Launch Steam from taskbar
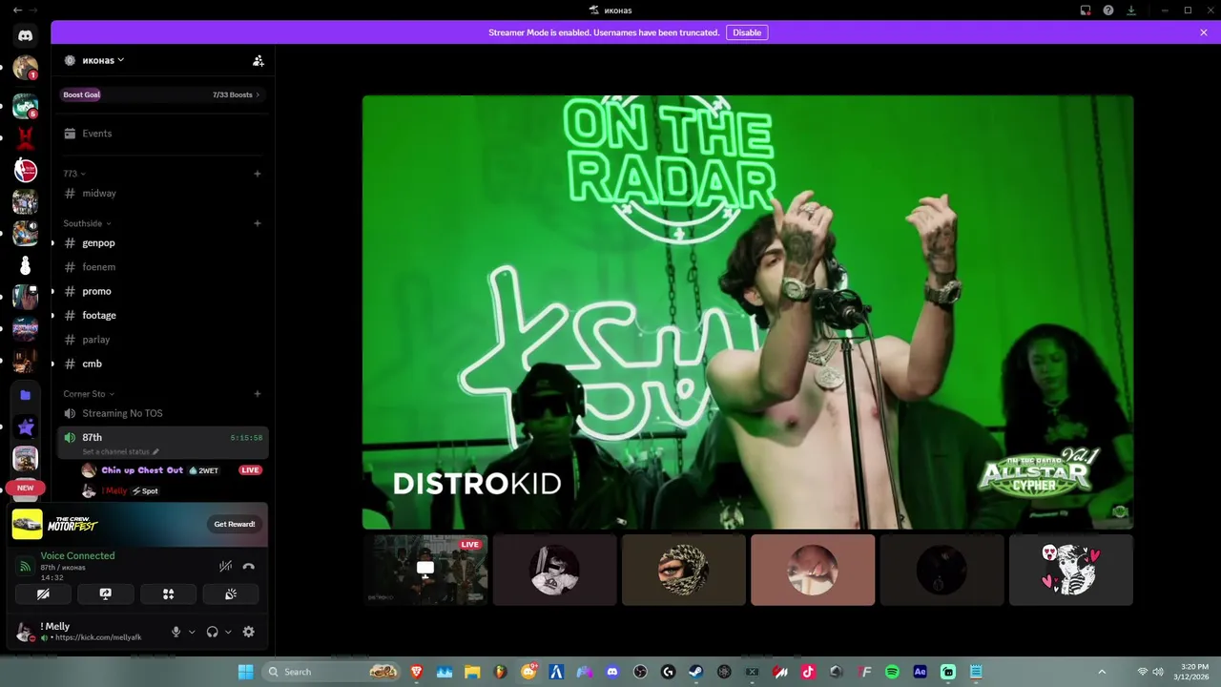Viewport: 1221px width, 687px height. click(696, 672)
